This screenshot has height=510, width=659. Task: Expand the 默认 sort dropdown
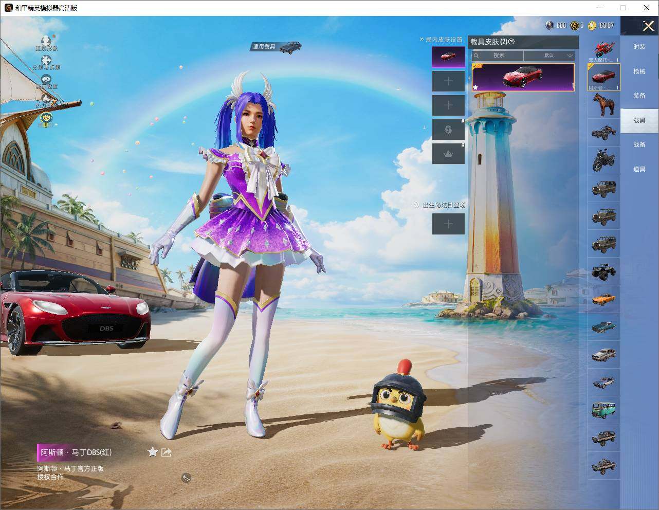pos(549,56)
